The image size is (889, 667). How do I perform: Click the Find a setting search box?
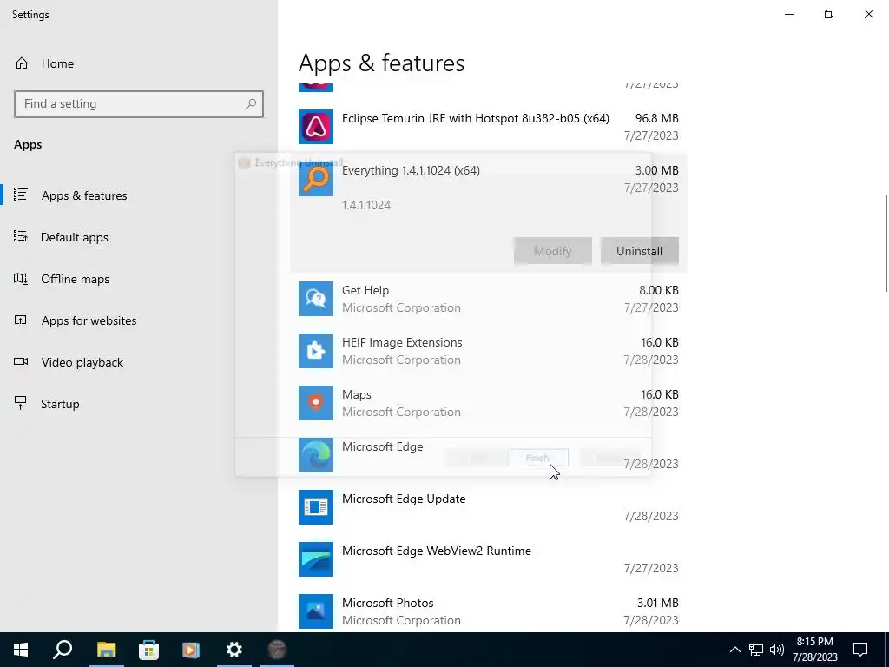(x=138, y=104)
